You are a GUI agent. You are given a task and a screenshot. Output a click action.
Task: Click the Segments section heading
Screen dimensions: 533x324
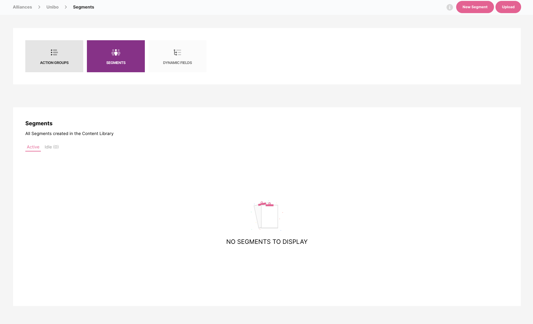point(39,123)
